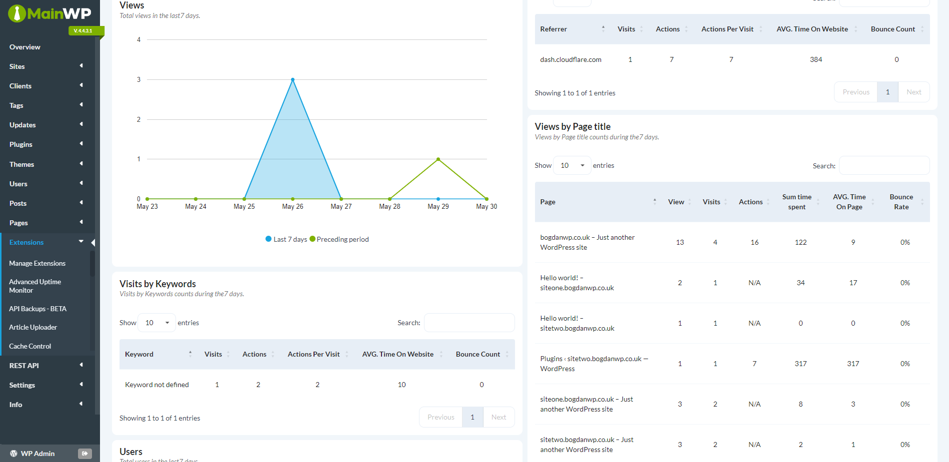Click the logout icon beside WP Admin
Image resolution: width=949 pixels, height=462 pixels.
point(84,454)
